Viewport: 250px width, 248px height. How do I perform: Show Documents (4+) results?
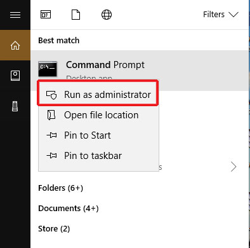(x=69, y=209)
